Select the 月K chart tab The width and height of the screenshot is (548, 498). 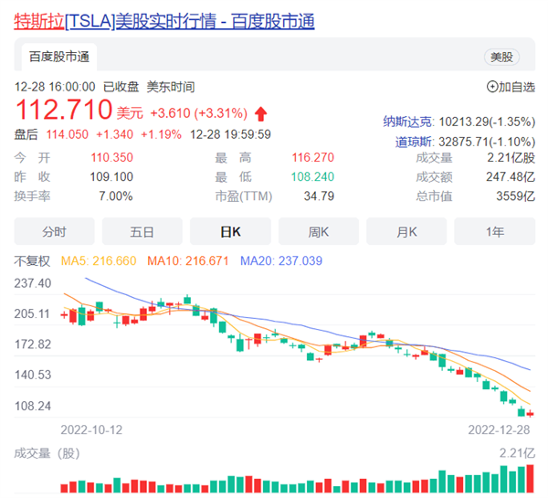coord(406,231)
